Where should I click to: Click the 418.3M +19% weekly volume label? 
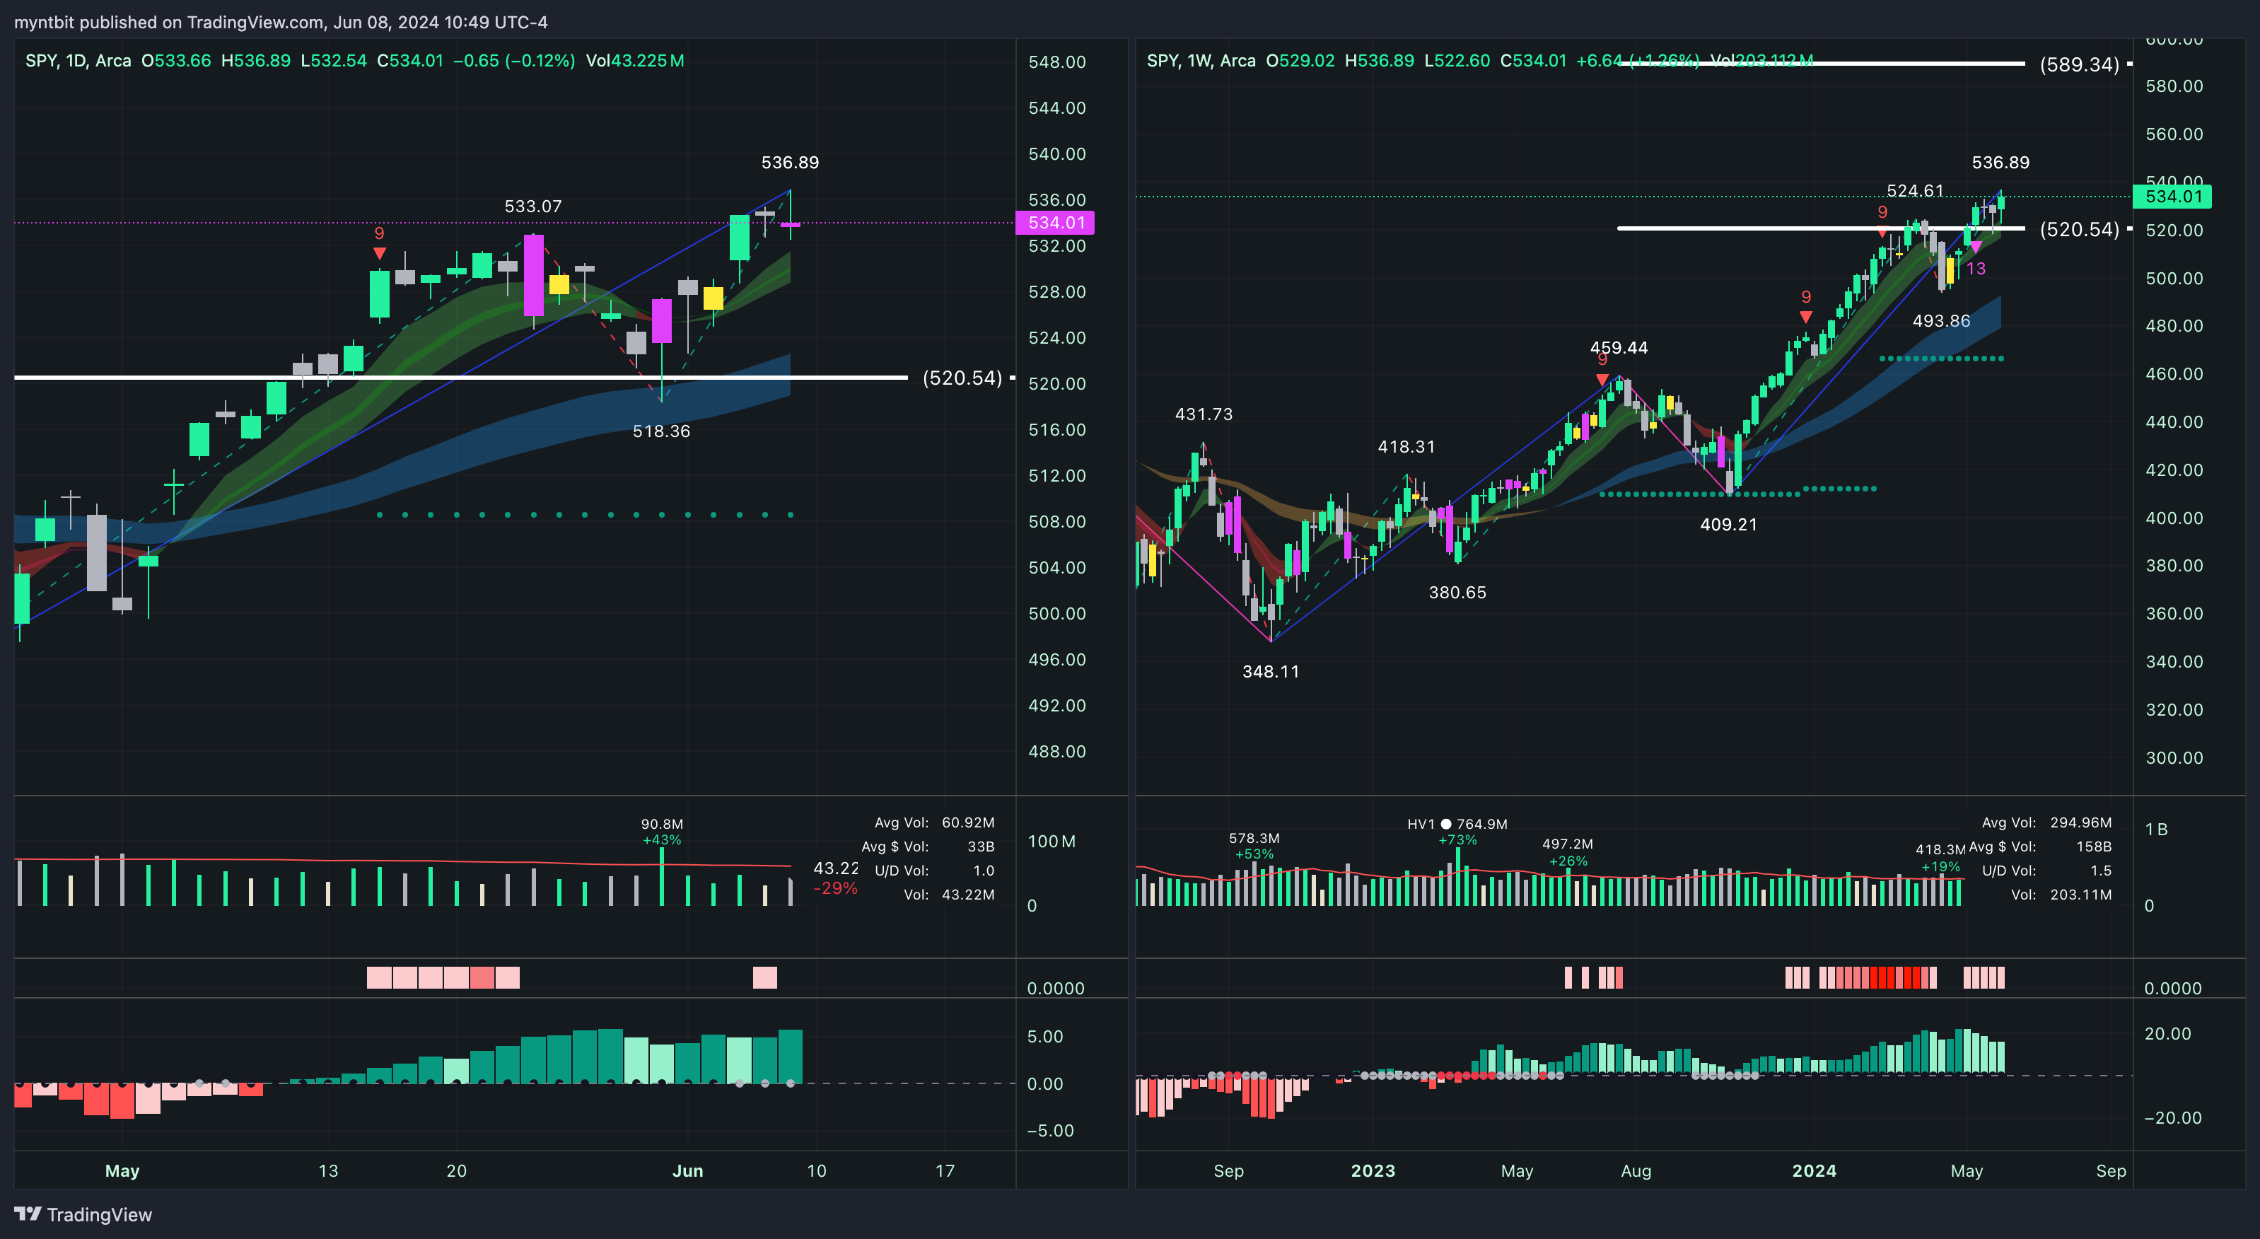pos(1940,858)
